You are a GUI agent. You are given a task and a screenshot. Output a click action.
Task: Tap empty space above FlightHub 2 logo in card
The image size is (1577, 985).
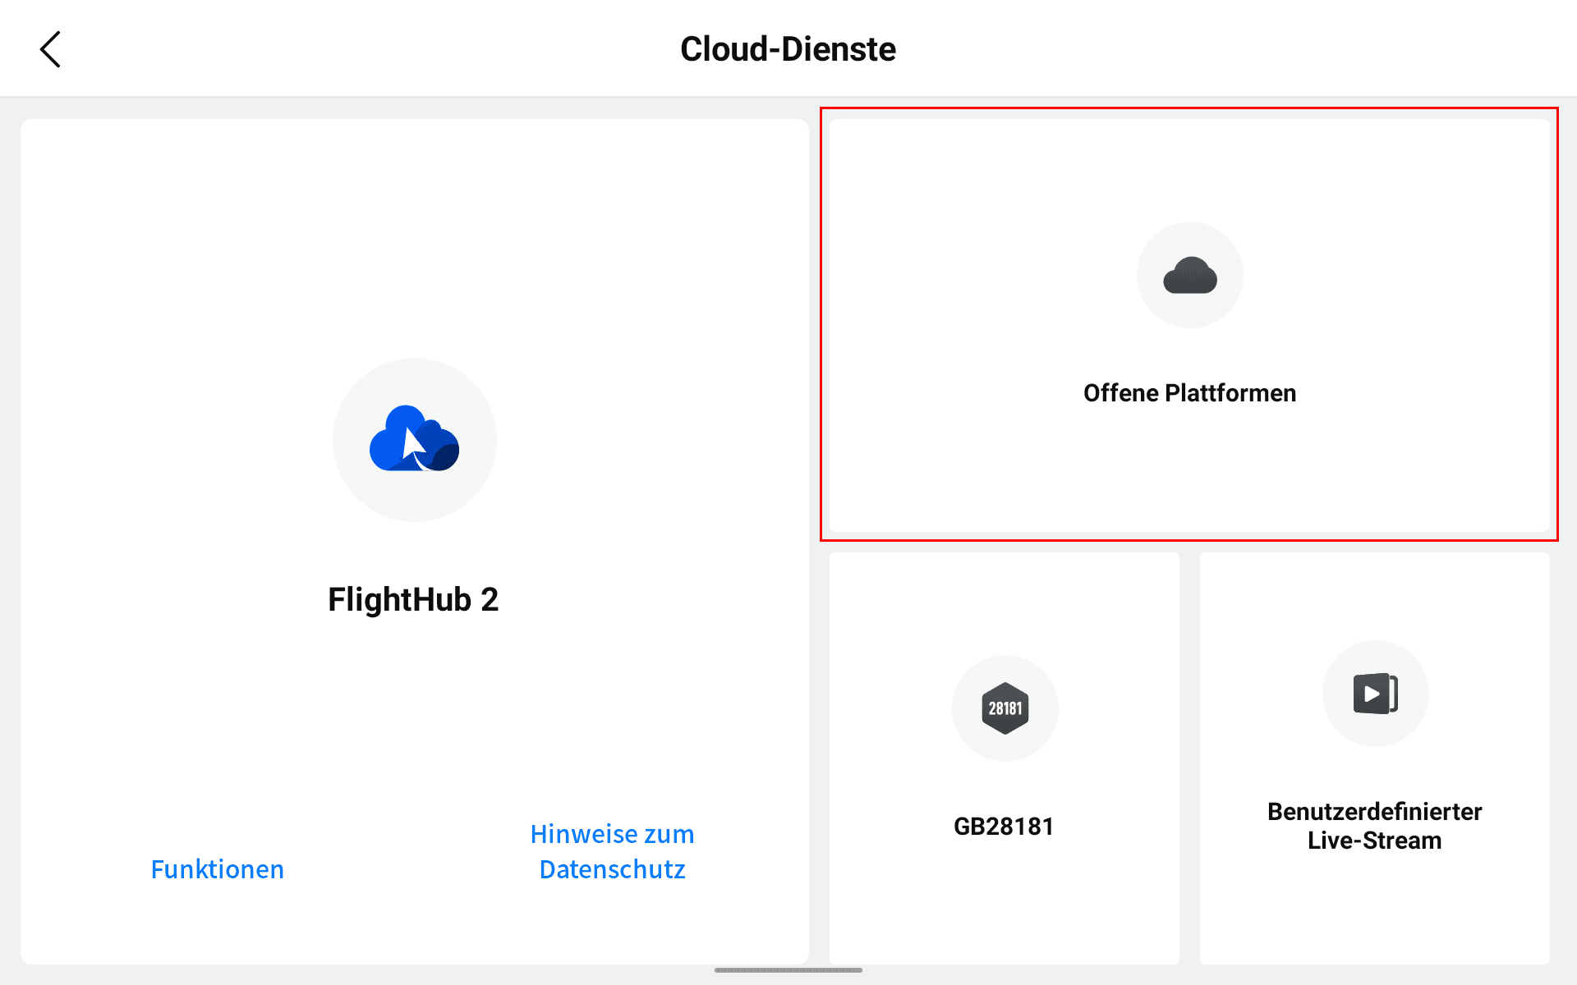pos(414,238)
